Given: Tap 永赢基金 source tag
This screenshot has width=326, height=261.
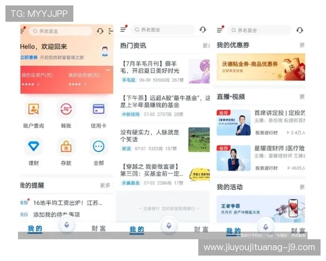Looking at the screenshot, I should 131,183.
